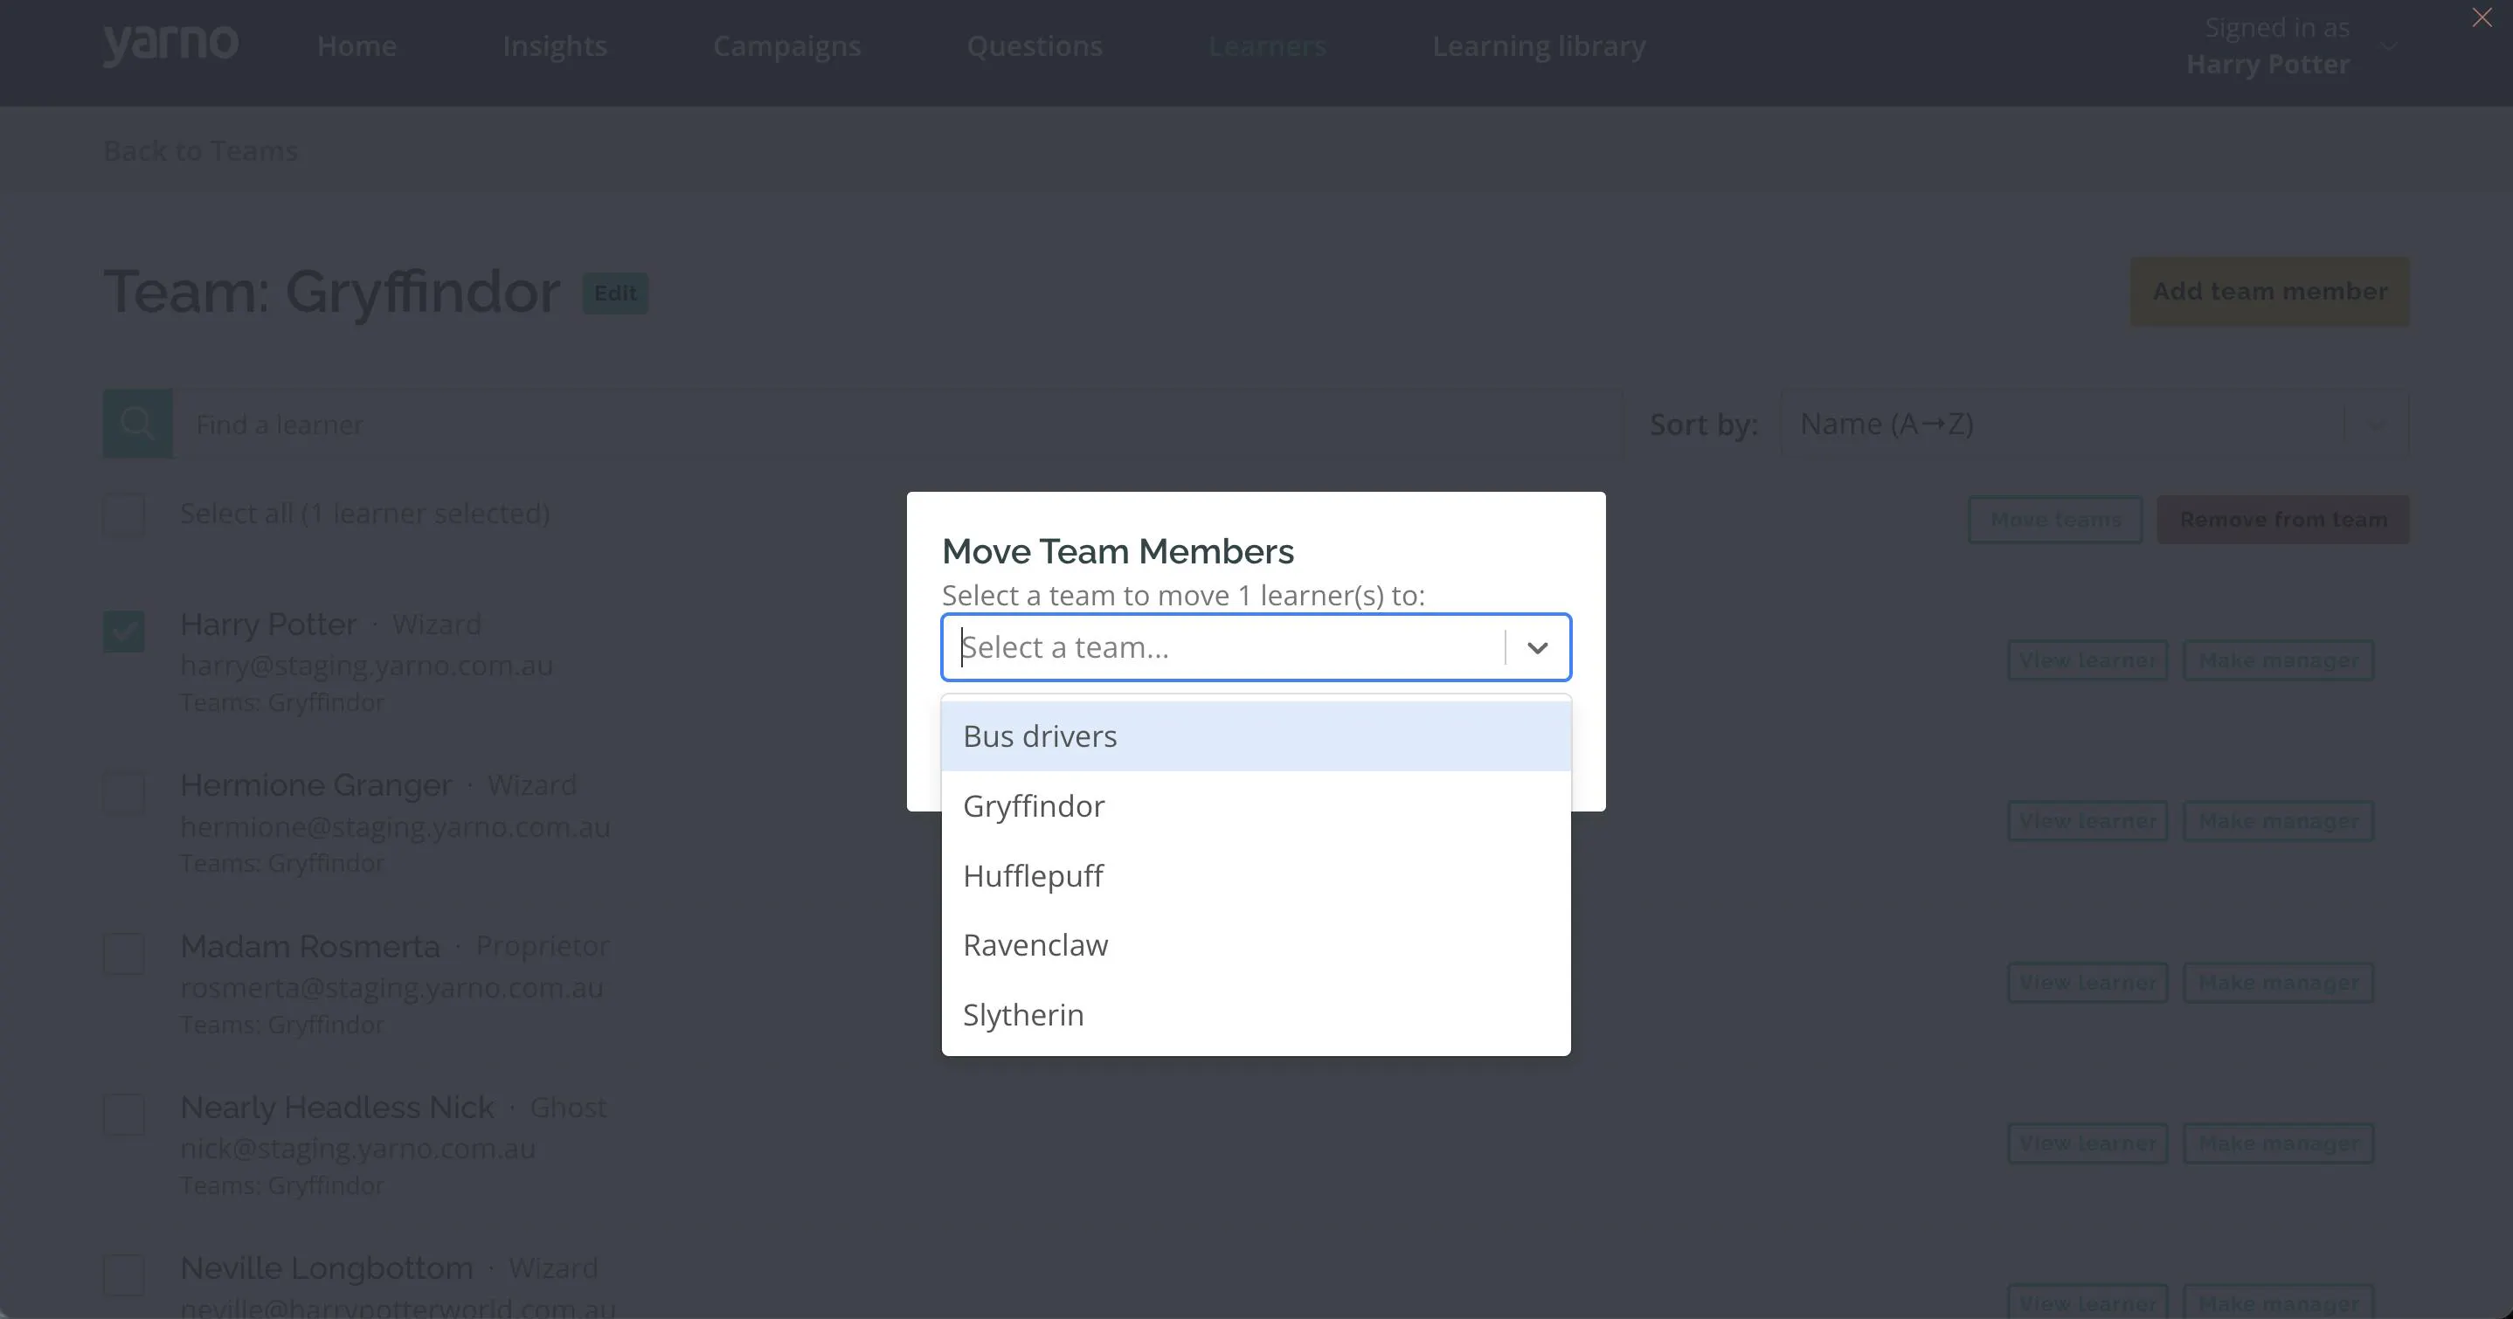
Task: Select the Learners nav item
Action: [1267, 45]
